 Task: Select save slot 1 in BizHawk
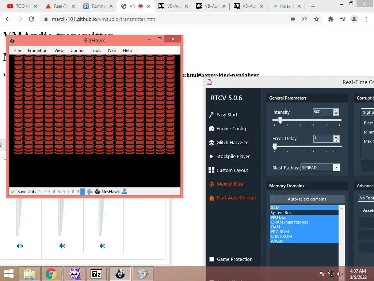40,192
